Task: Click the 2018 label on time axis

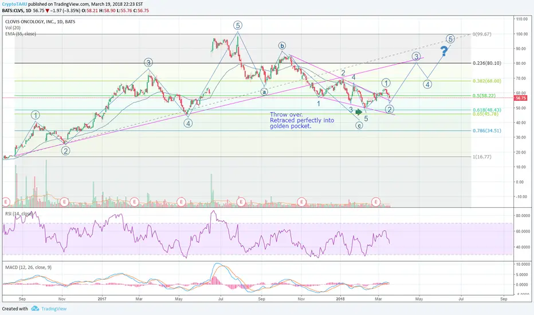Action: pos(340,299)
